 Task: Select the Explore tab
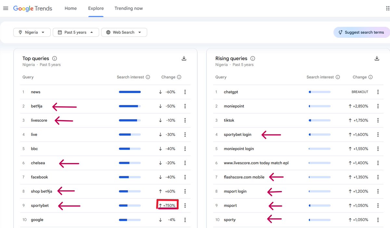[96, 8]
